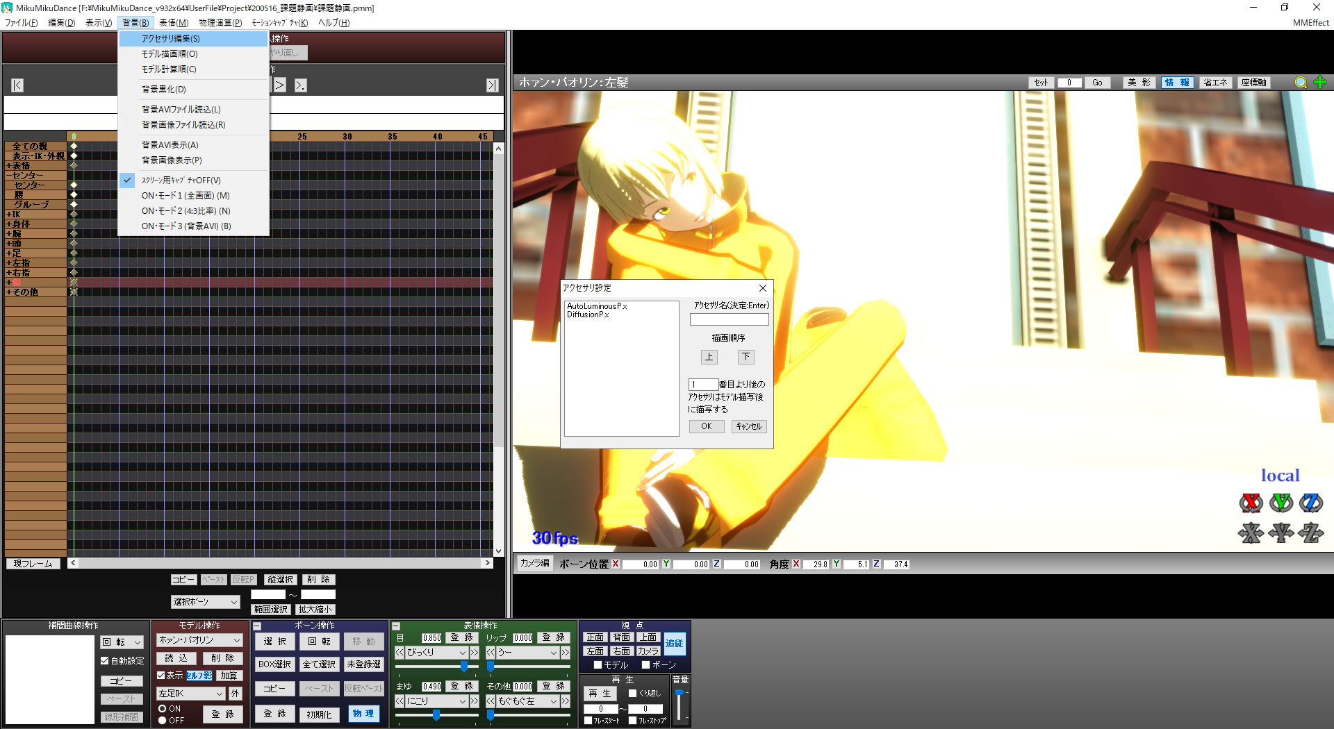Image resolution: width=1334 pixels, height=729 pixels.
Task: Click the gray X-axis move icon
Action: [1251, 533]
